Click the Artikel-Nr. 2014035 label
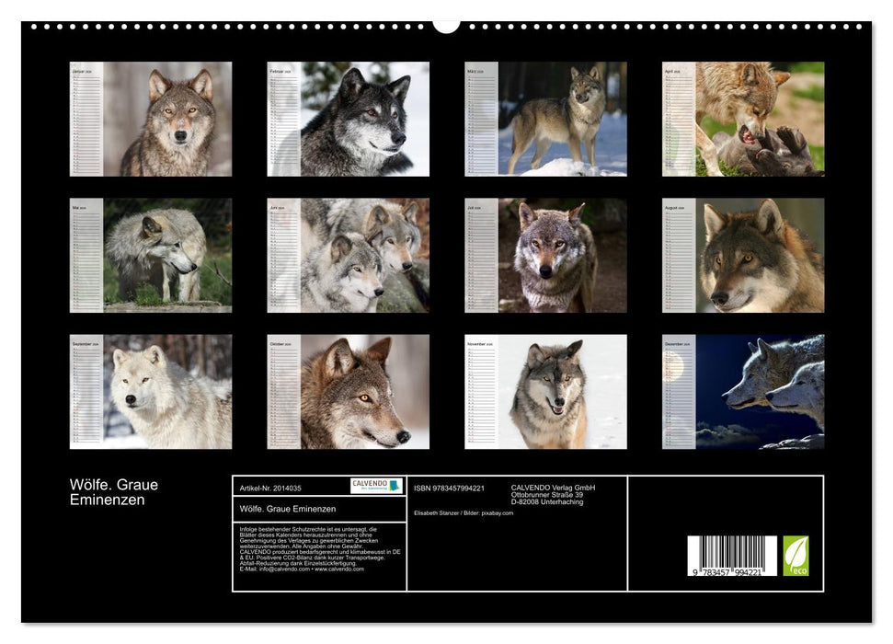Image resolution: width=893 pixels, height=644 pixels. point(270,488)
